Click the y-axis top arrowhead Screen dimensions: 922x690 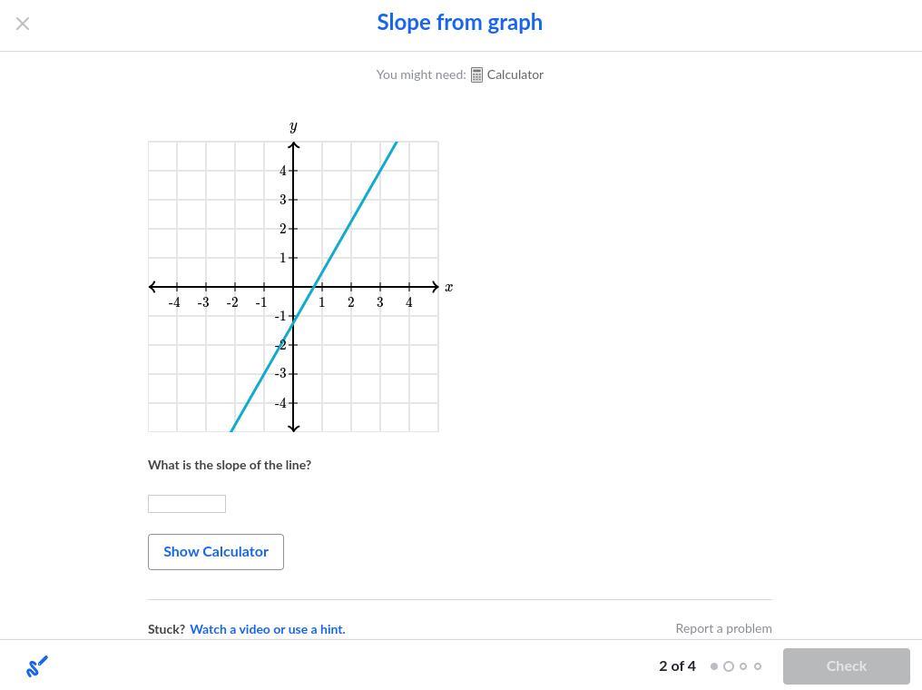293,145
